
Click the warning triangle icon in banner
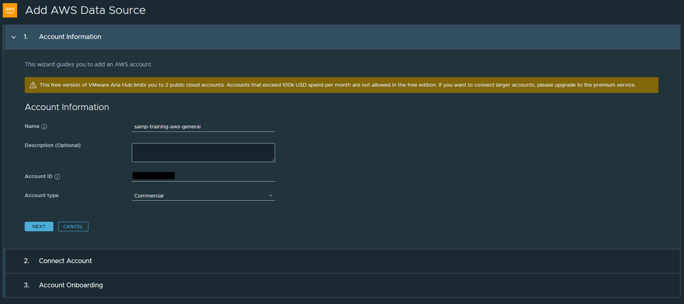pos(33,85)
